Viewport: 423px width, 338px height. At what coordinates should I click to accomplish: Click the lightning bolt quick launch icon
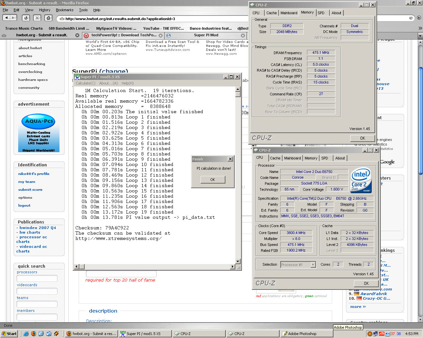57,334
